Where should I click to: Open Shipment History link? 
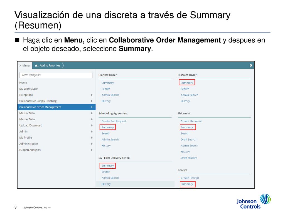click(x=185, y=152)
